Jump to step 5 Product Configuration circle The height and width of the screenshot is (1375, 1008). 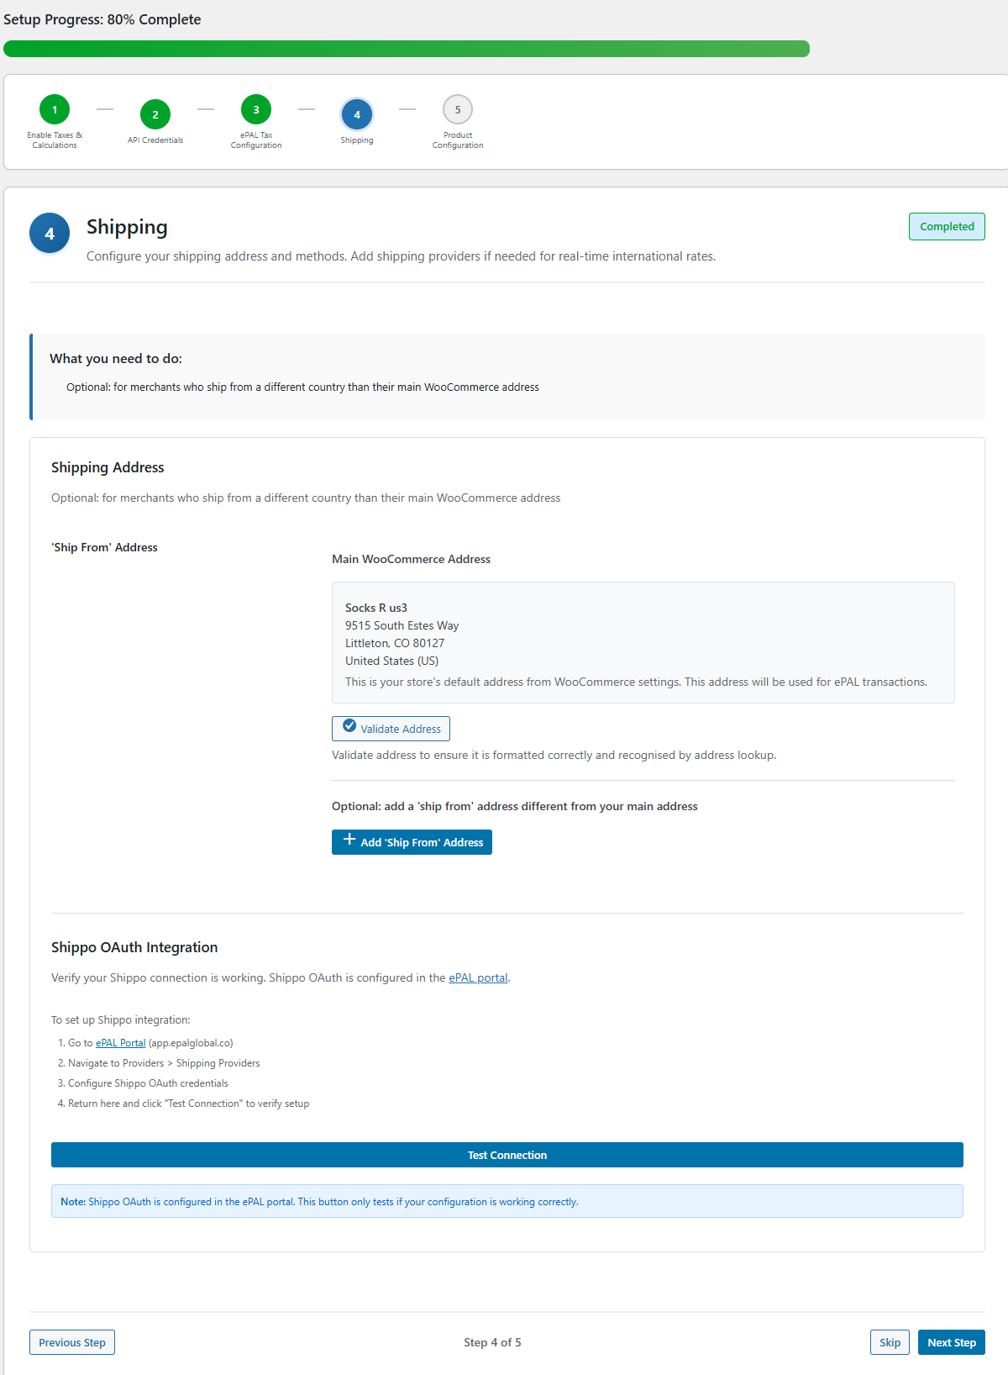(458, 109)
